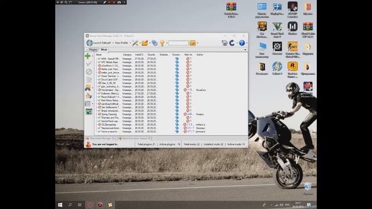
Task: Open the Car Mechanic Simulator desktop icon
Action: pos(262,30)
